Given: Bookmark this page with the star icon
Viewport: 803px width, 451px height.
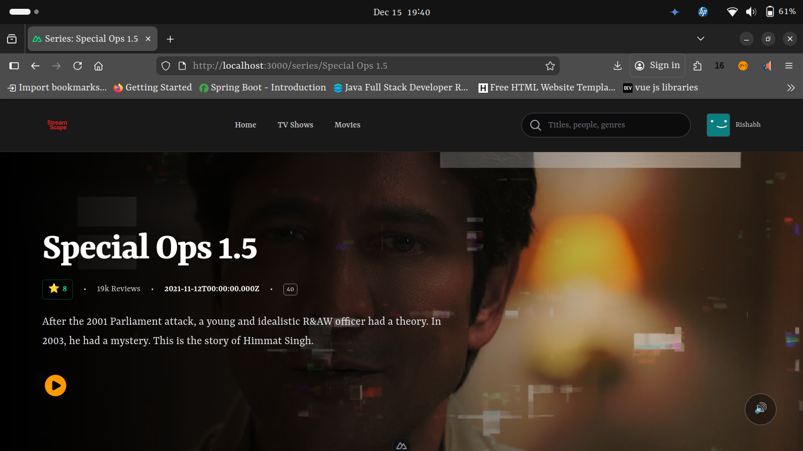Looking at the screenshot, I should (550, 66).
